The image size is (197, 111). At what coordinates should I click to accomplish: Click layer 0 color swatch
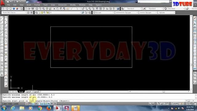click(x=49, y=13)
